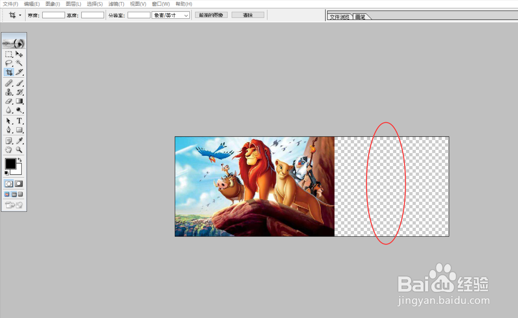The width and height of the screenshot is (518, 318).
Task: Click the 清除 button
Action: (248, 15)
